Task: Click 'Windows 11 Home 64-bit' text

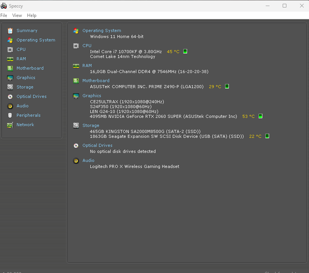Action: tap(117, 37)
